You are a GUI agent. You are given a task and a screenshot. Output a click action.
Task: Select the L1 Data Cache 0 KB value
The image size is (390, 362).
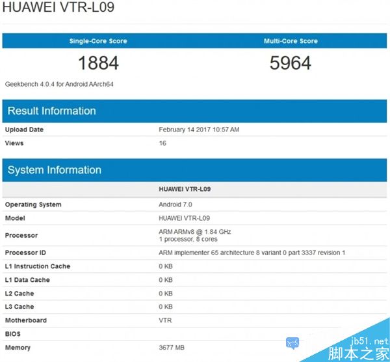pyautogui.click(x=166, y=280)
